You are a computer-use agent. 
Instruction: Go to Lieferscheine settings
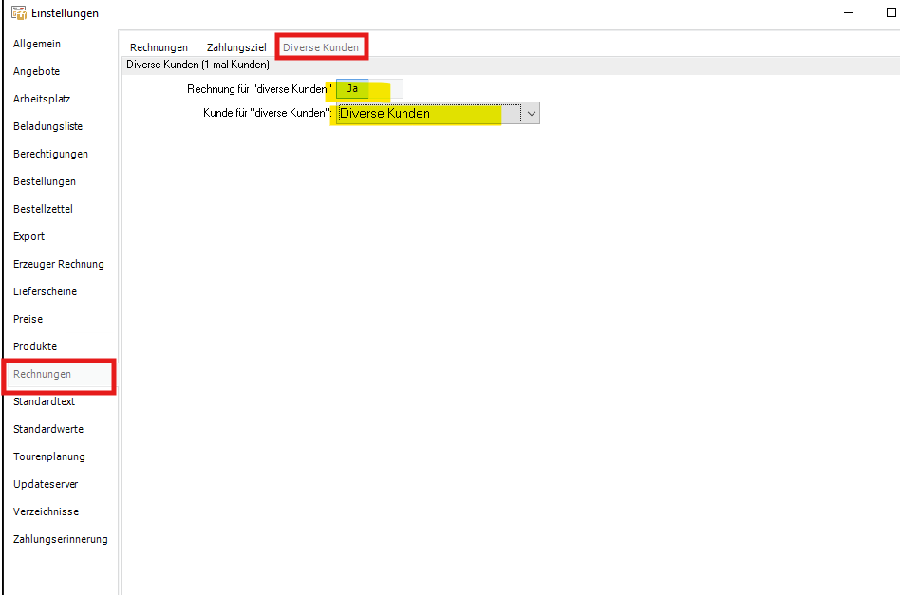tap(45, 291)
